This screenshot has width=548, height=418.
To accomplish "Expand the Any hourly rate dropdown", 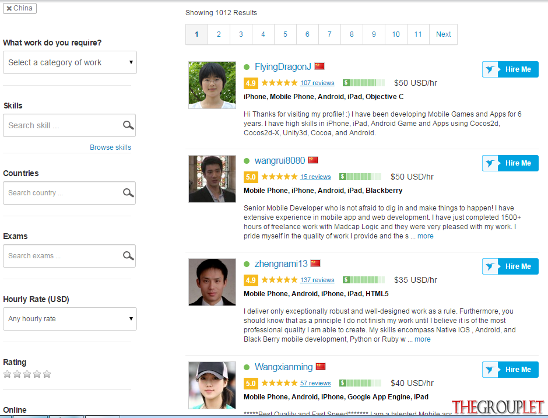I will (70, 319).
